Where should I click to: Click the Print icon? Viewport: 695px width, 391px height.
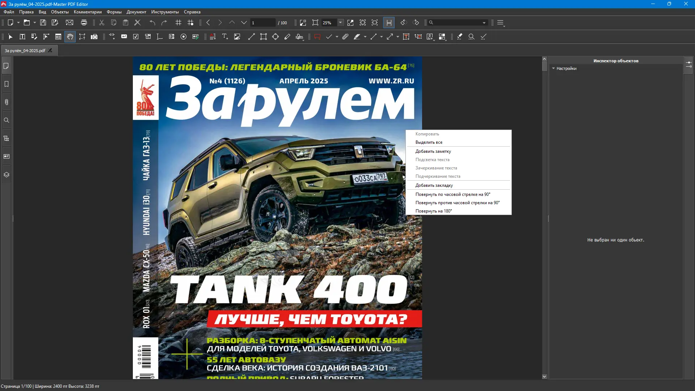click(84, 23)
